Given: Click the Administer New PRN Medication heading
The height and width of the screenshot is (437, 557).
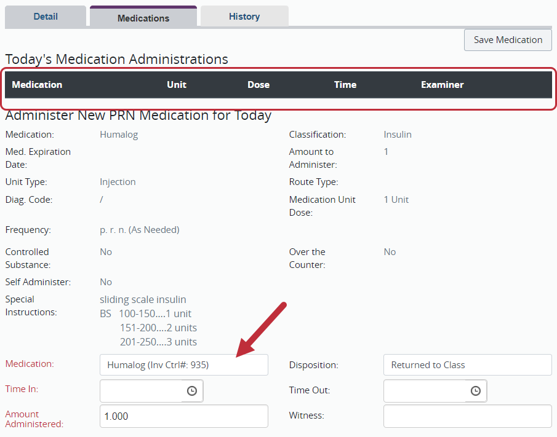Looking at the screenshot, I should [138, 116].
